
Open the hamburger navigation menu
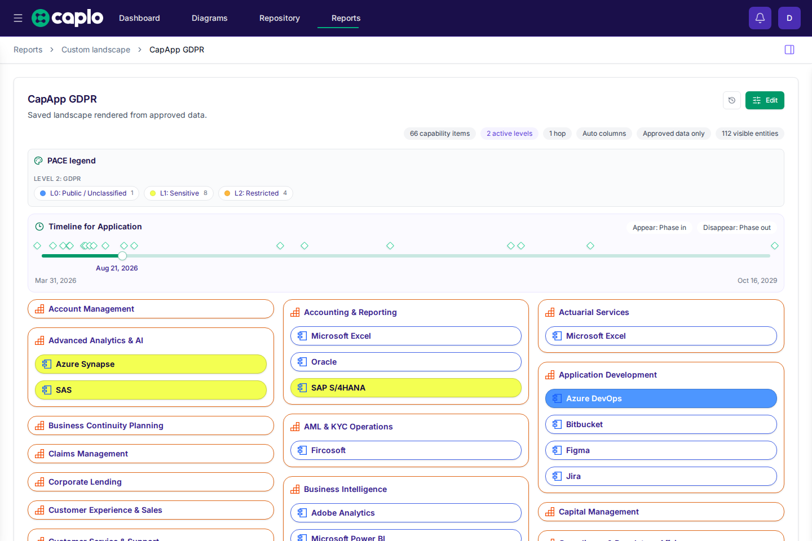point(18,18)
